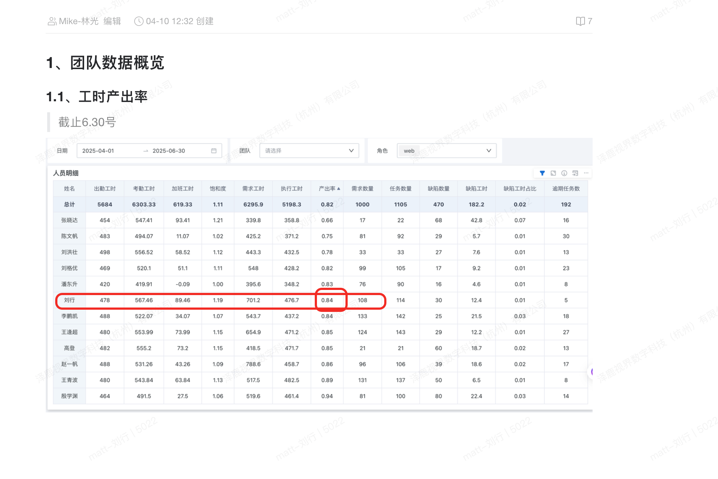Open the three-dot more options menu

coord(586,173)
